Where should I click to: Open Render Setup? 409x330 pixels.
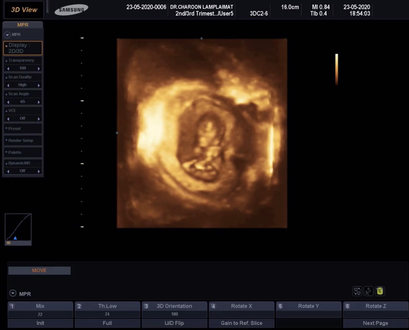[x=23, y=140]
